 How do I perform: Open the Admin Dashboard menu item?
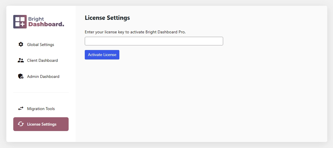[43, 76]
